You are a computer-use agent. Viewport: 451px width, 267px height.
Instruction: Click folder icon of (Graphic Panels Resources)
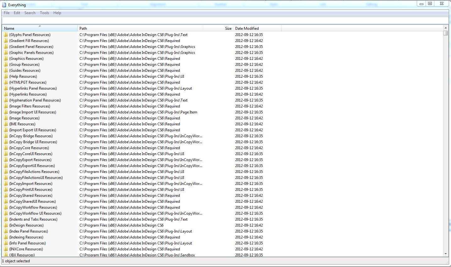[x=6, y=53]
